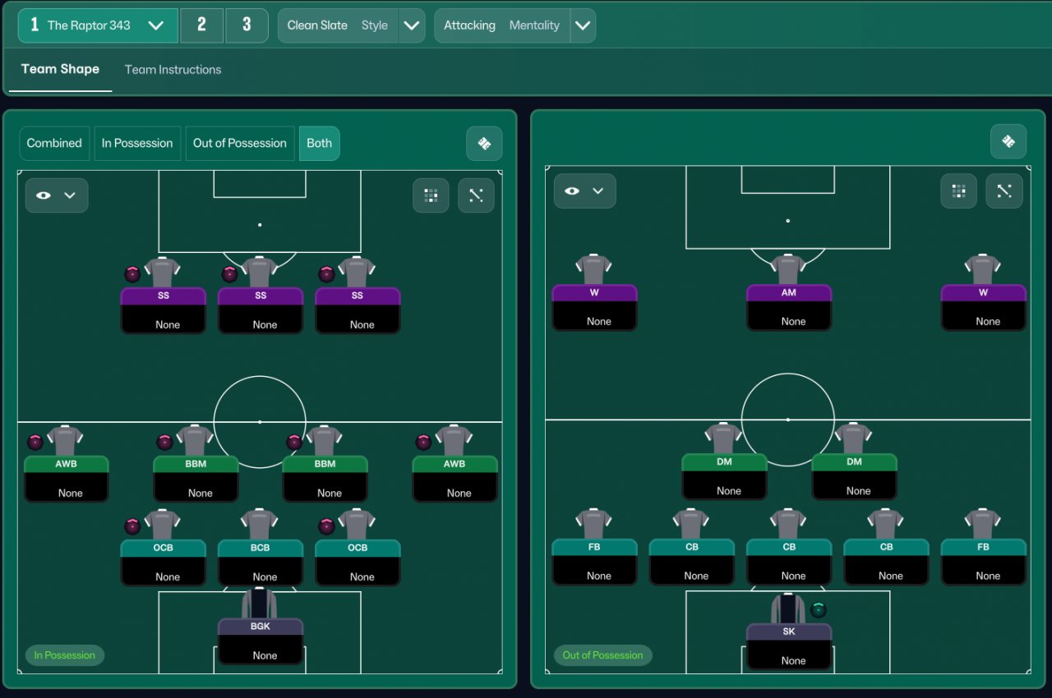Screen dimensions: 1052x698
Task: Click the Attacking mentality name
Action: 469,25
